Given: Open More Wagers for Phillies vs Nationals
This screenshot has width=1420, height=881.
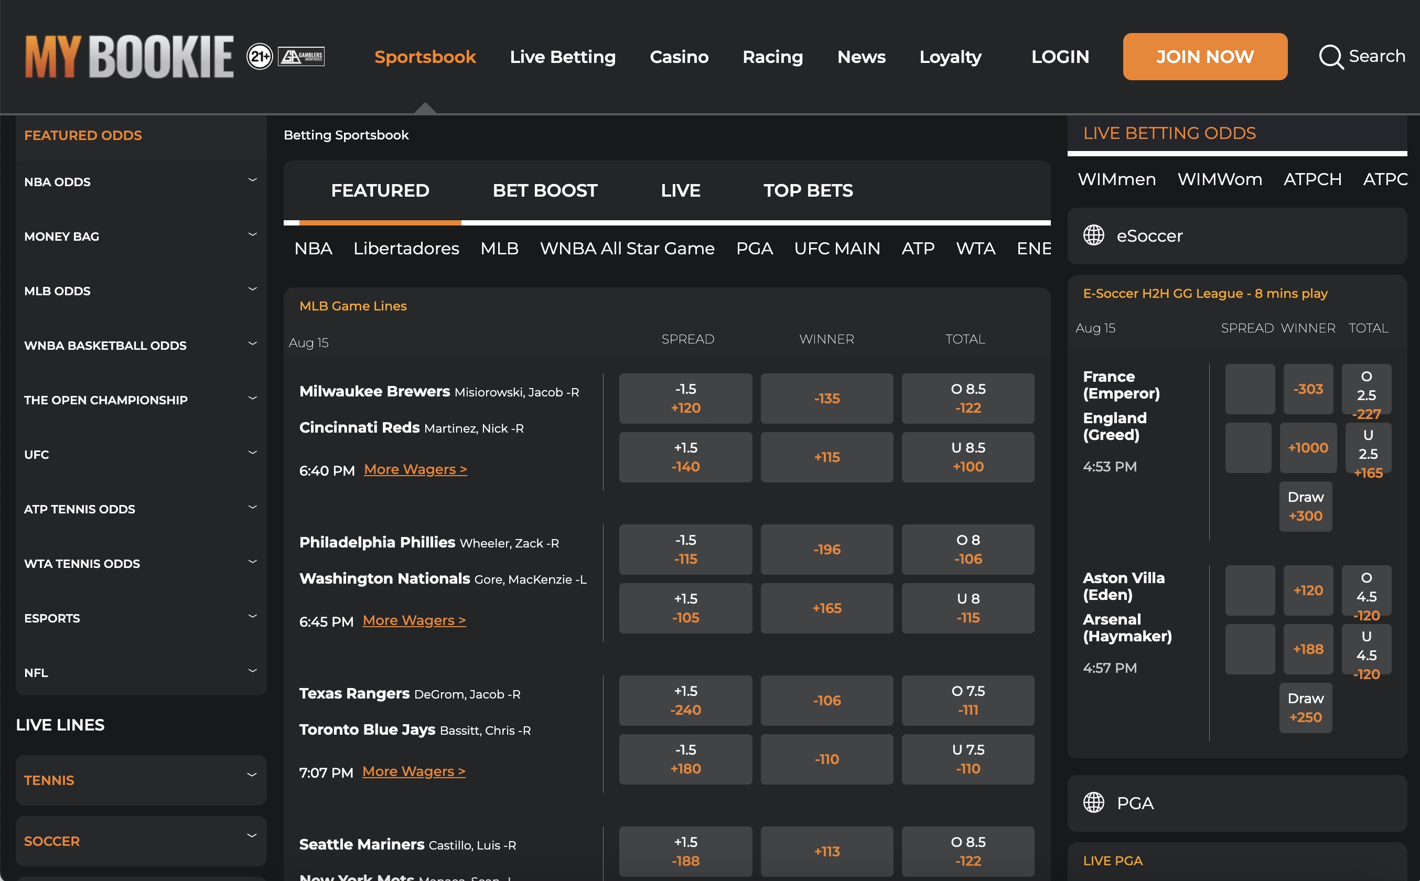Looking at the screenshot, I should pyautogui.click(x=414, y=620).
